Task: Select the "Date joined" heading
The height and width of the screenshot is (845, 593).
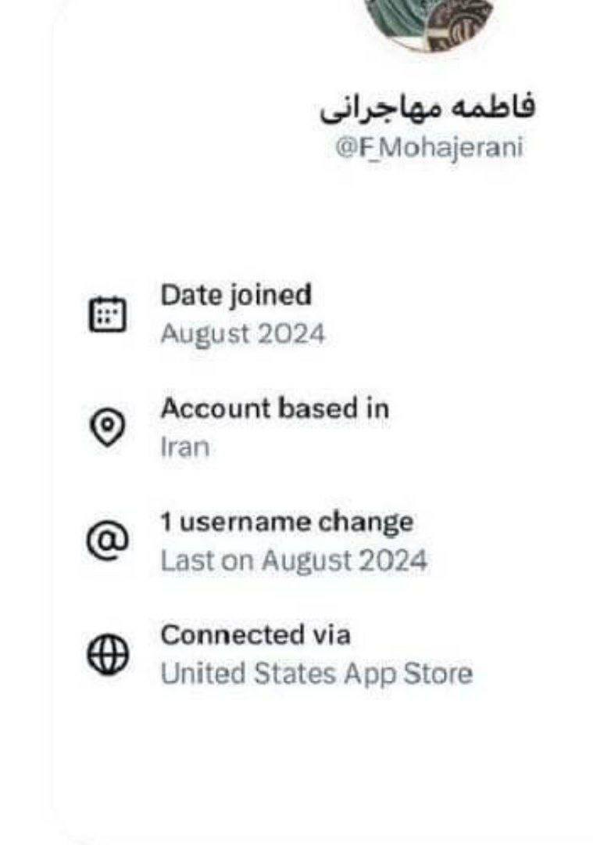Action: tap(235, 295)
